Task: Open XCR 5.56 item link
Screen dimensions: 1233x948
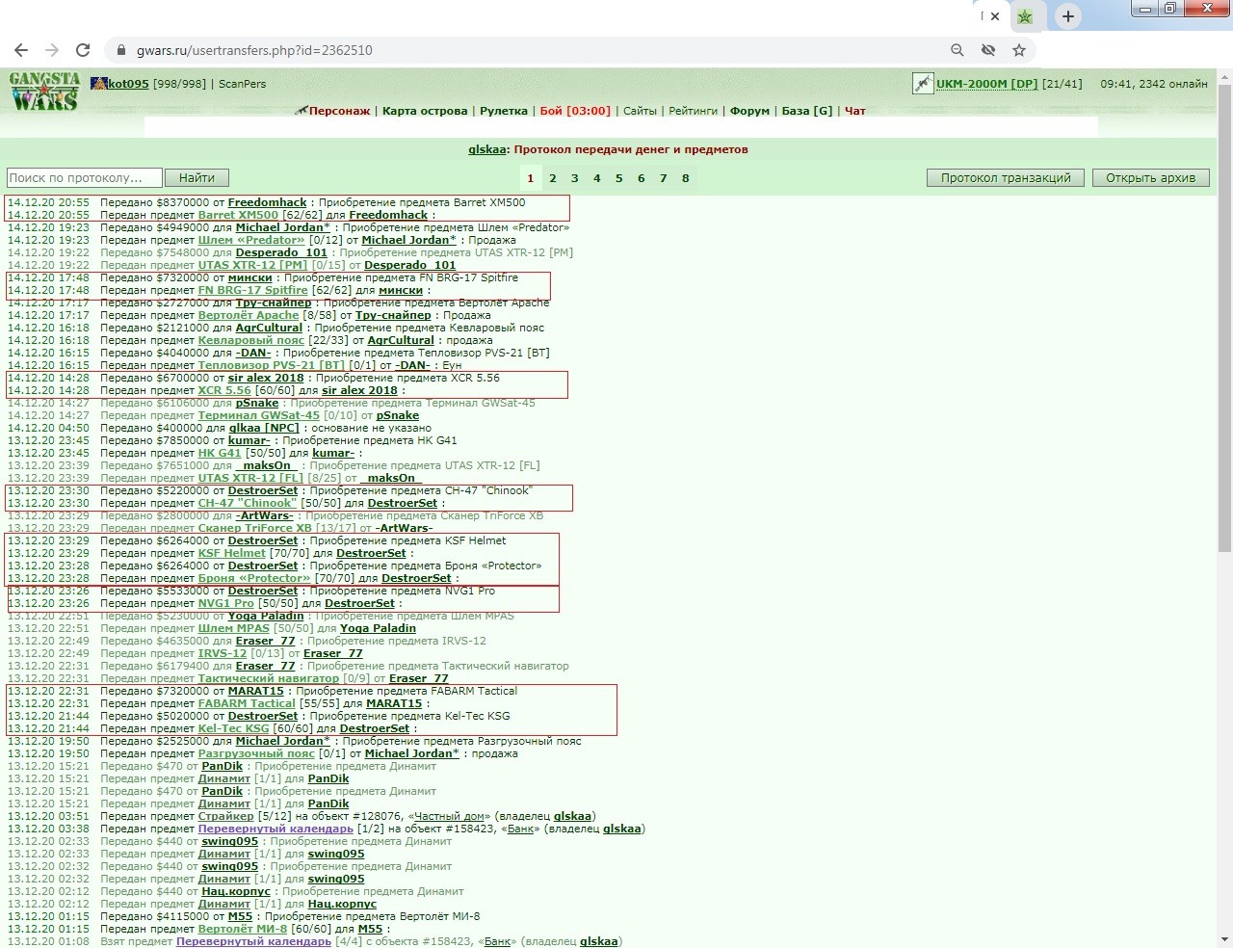Action: click(224, 390)
